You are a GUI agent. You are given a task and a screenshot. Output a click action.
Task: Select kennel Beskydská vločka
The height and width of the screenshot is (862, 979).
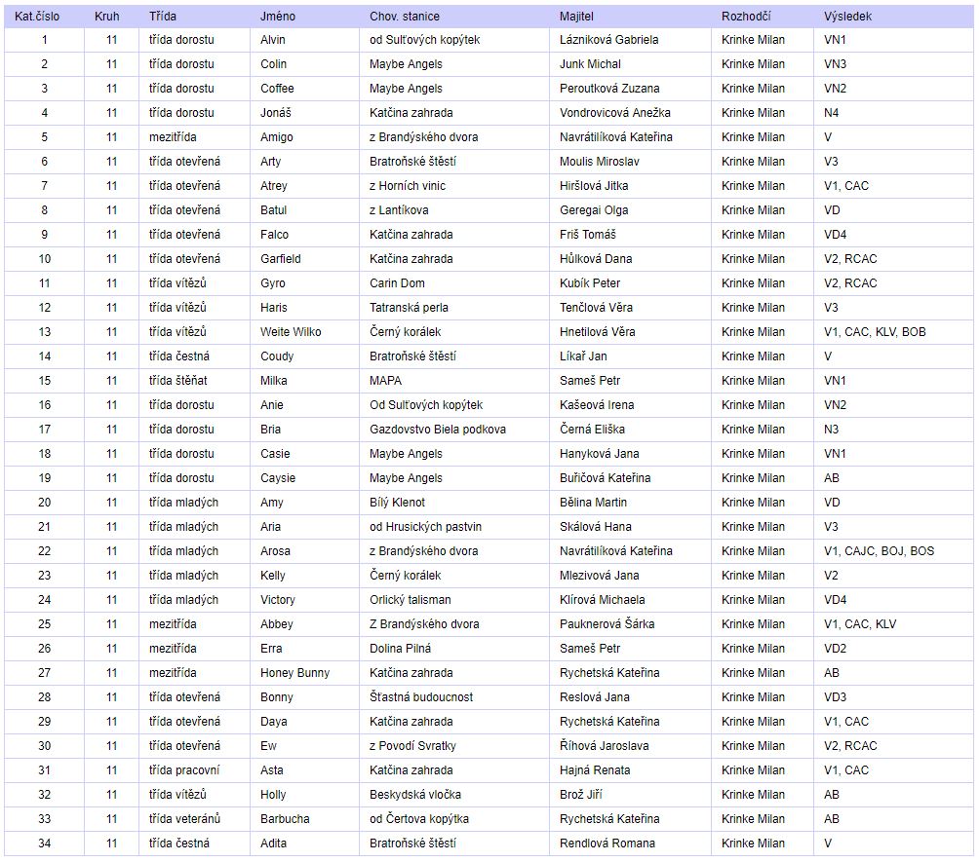coord(415,795)
